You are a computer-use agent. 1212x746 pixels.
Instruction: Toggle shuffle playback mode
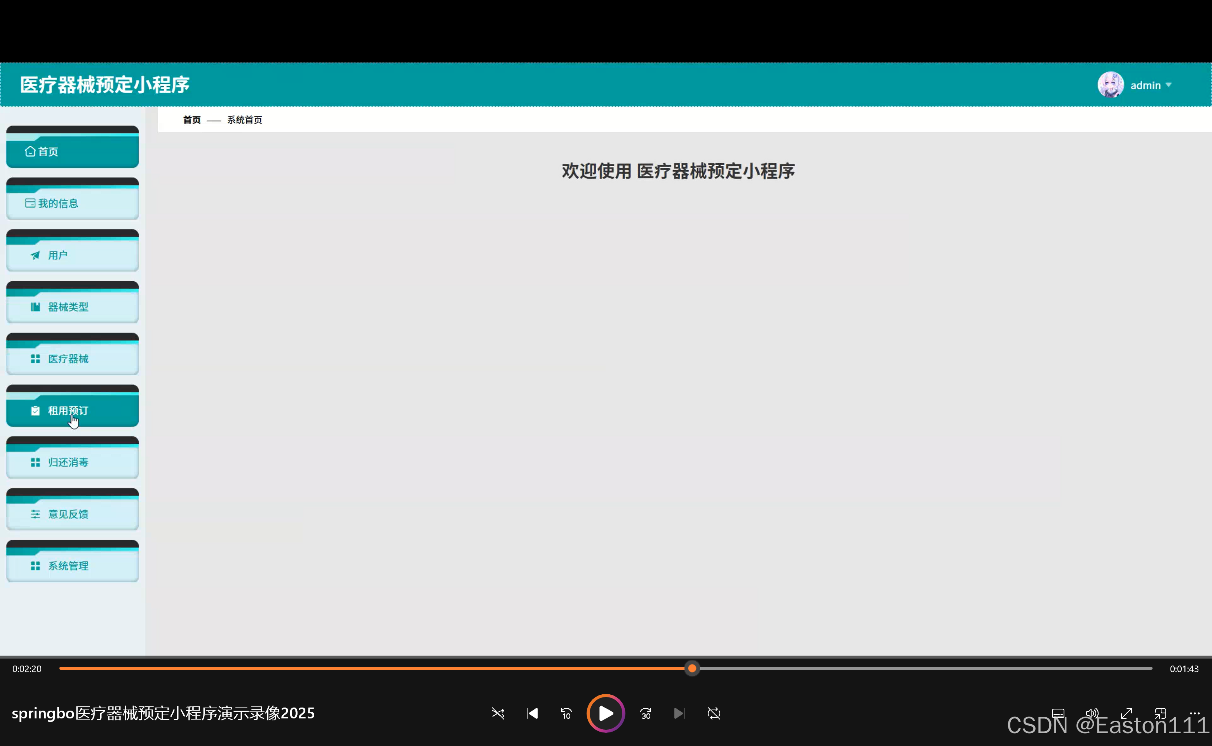coord(498,713)
